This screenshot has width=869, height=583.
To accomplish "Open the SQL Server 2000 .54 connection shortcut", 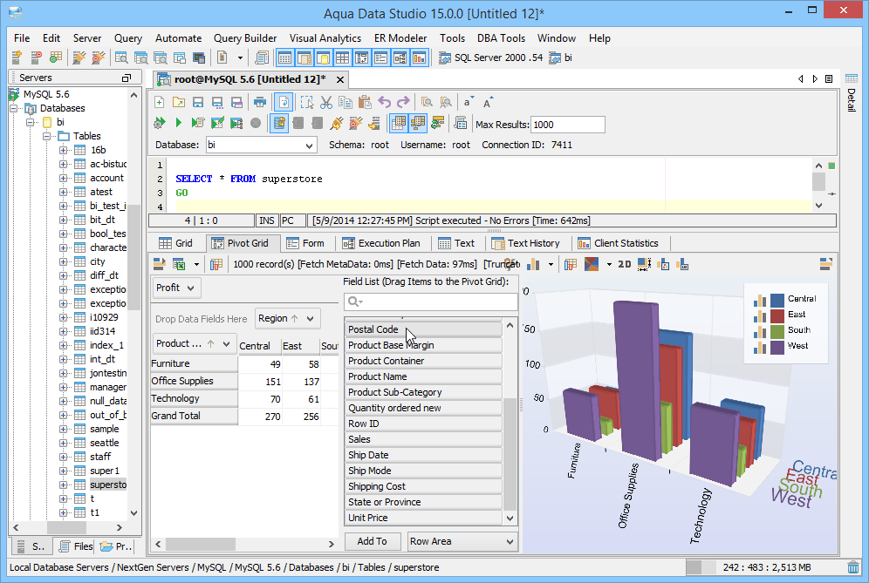I will pos(491,58).
